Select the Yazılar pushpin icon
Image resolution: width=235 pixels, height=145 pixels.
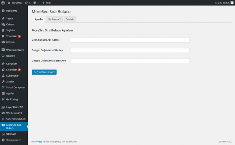point(3,18)
